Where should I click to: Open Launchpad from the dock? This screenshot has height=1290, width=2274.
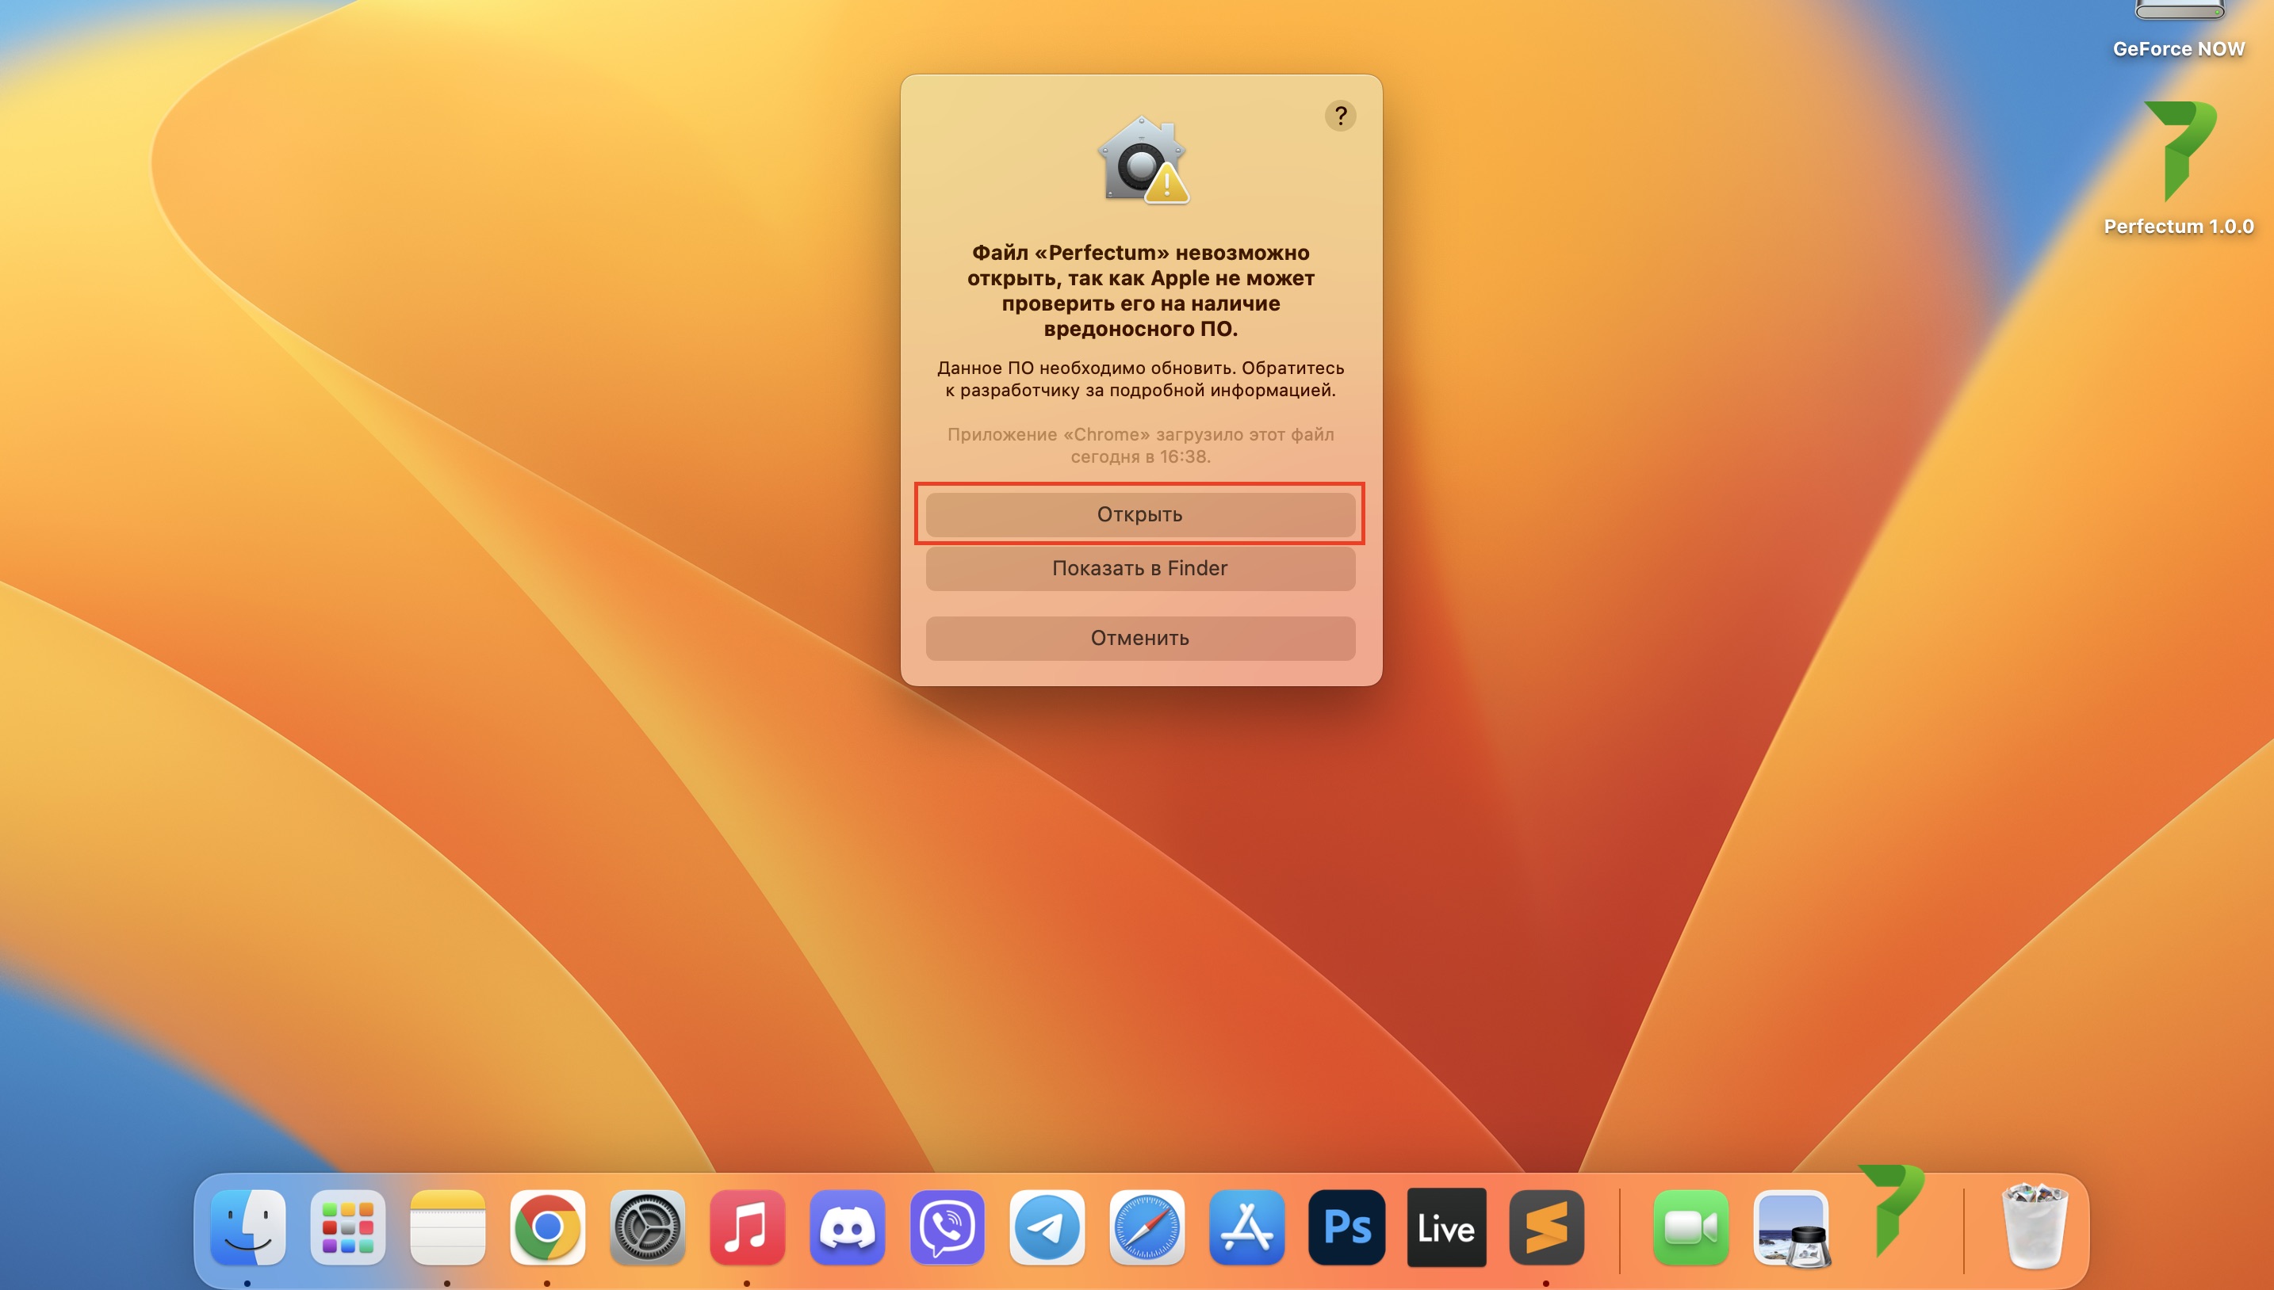[x=347, y=1228]
